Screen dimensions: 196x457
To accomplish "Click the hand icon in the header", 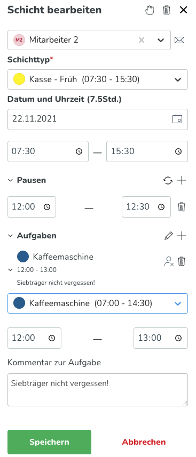I will point(150,11).
